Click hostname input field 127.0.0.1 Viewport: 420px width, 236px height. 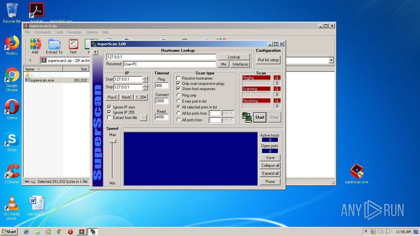click(161, 57)
